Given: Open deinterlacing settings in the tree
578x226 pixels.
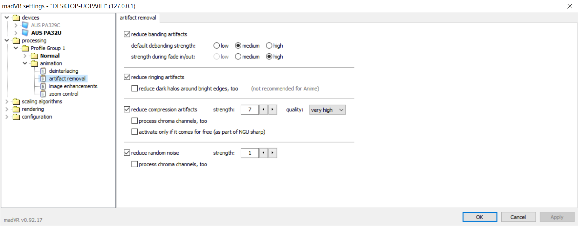Looking at the screenshot, I should [64, 71].
